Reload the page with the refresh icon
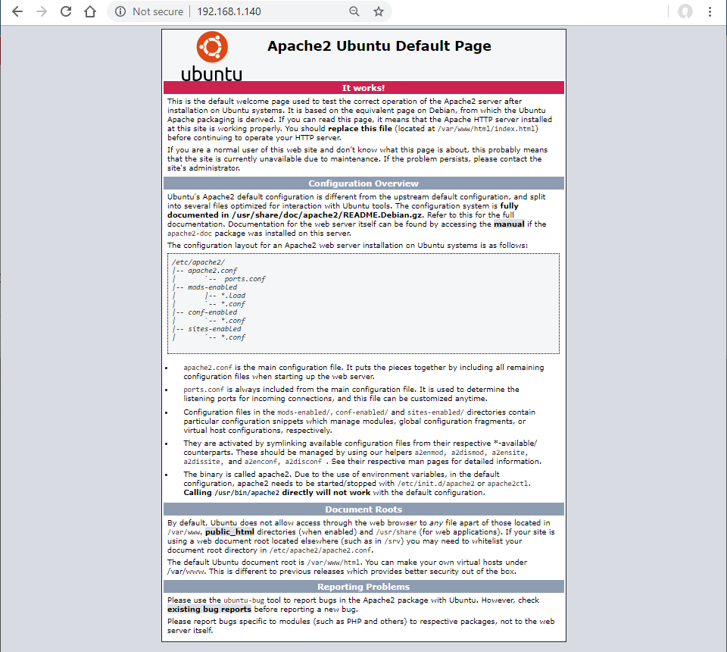The height and width of the screenshot is (652, 727). tap(66, 11)
